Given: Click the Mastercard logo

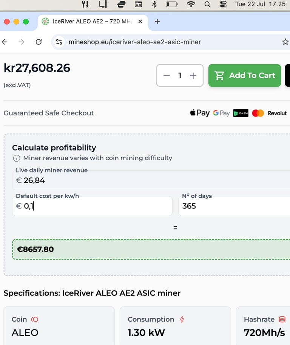Looking at the screenshot, I should click(x=258, y=113).
